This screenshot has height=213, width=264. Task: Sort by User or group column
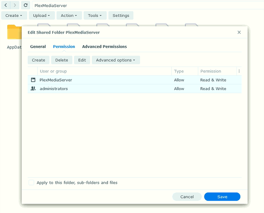(104, 71)
